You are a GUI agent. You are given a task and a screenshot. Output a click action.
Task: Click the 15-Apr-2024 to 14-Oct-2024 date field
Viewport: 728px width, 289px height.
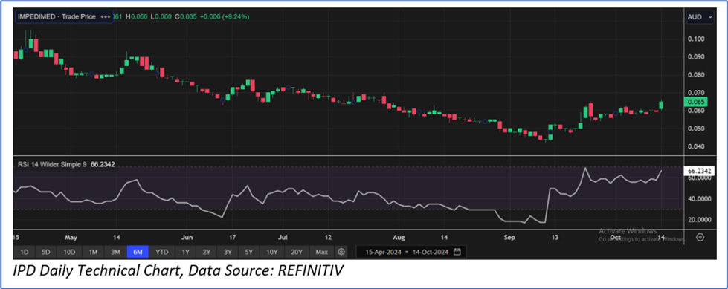tap(411, 252)
